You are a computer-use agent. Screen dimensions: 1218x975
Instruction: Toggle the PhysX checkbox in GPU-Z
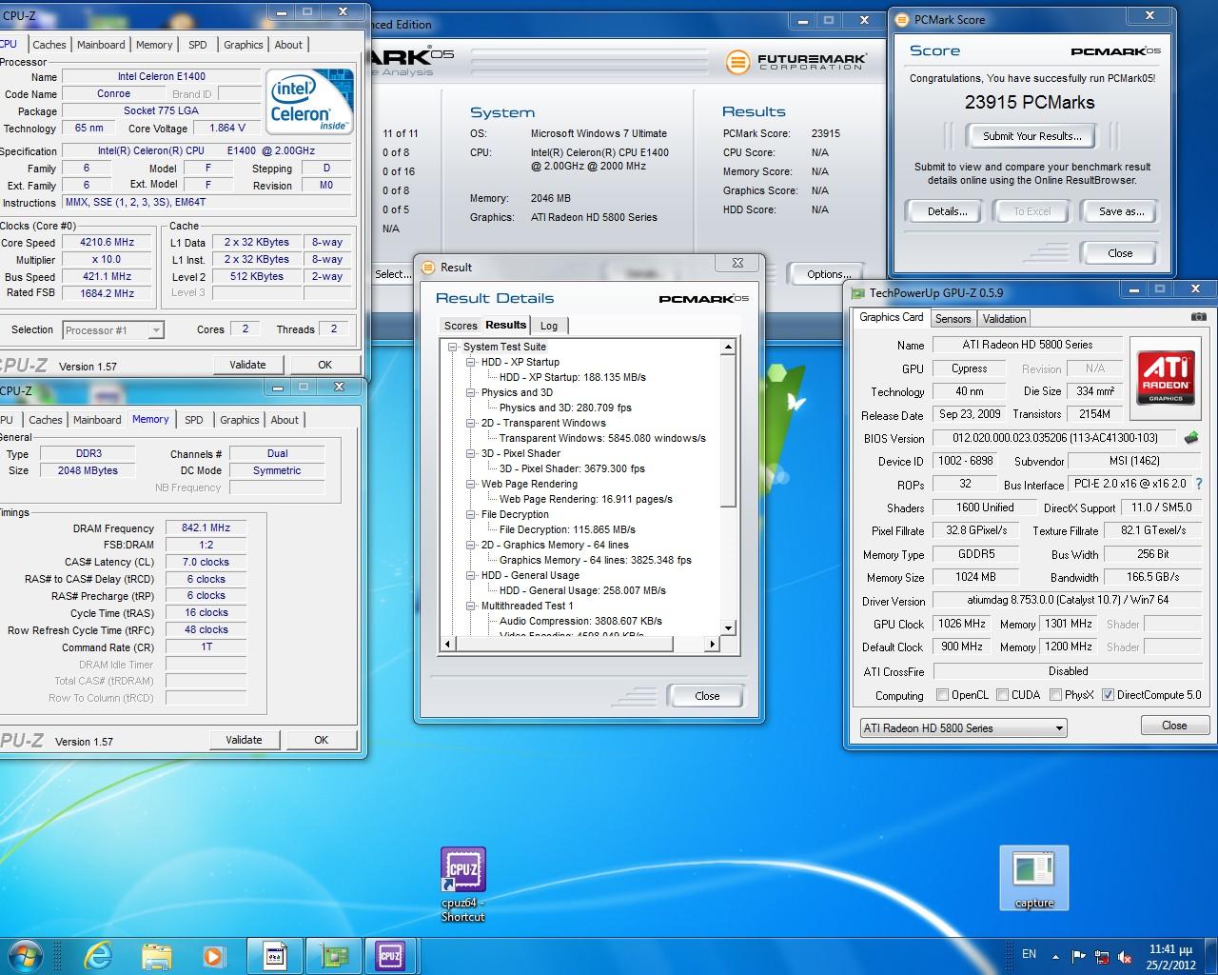1055,695
